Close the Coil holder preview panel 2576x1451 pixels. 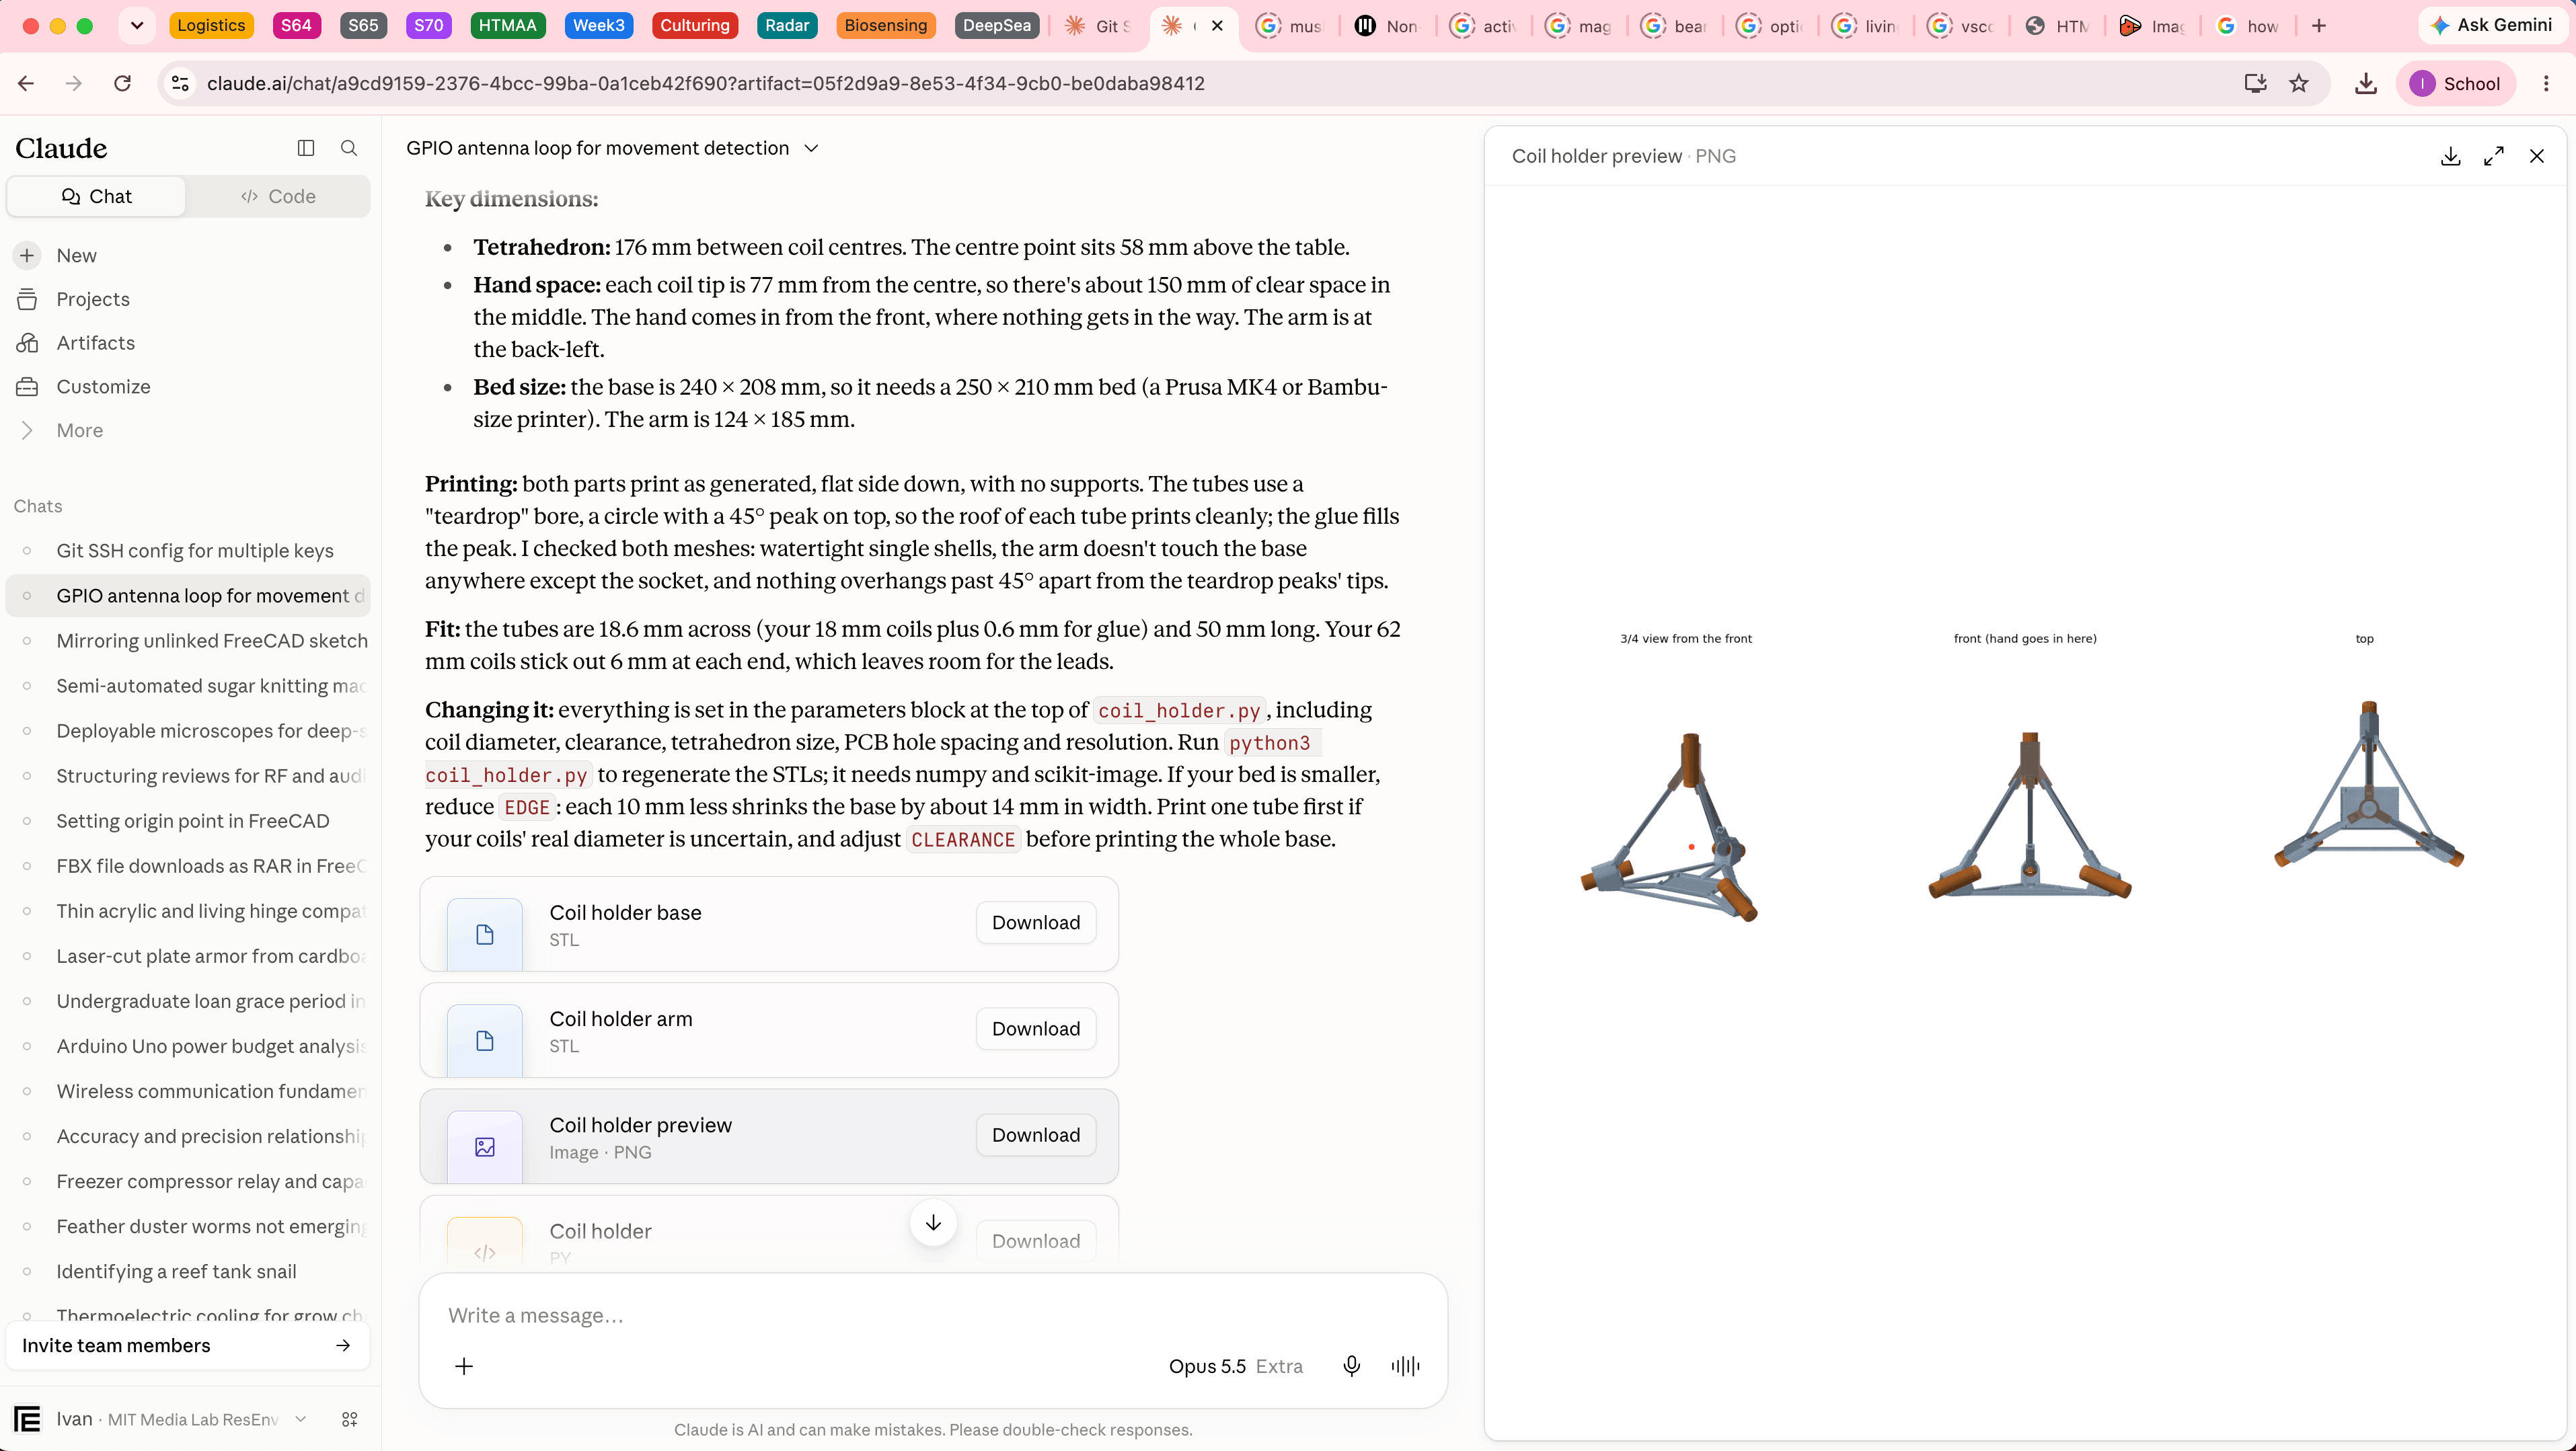[x=2536, y=156]
